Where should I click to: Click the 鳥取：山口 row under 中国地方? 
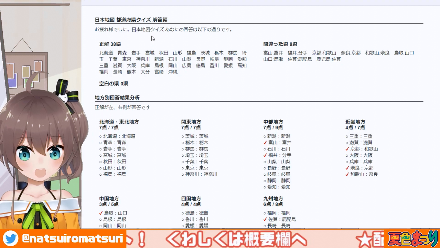pos(113,213)
